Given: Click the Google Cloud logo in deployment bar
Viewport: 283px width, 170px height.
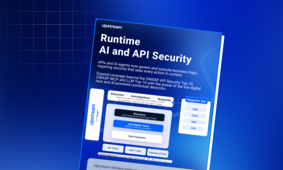Looking at the screenshot, I should click(165, 161).
